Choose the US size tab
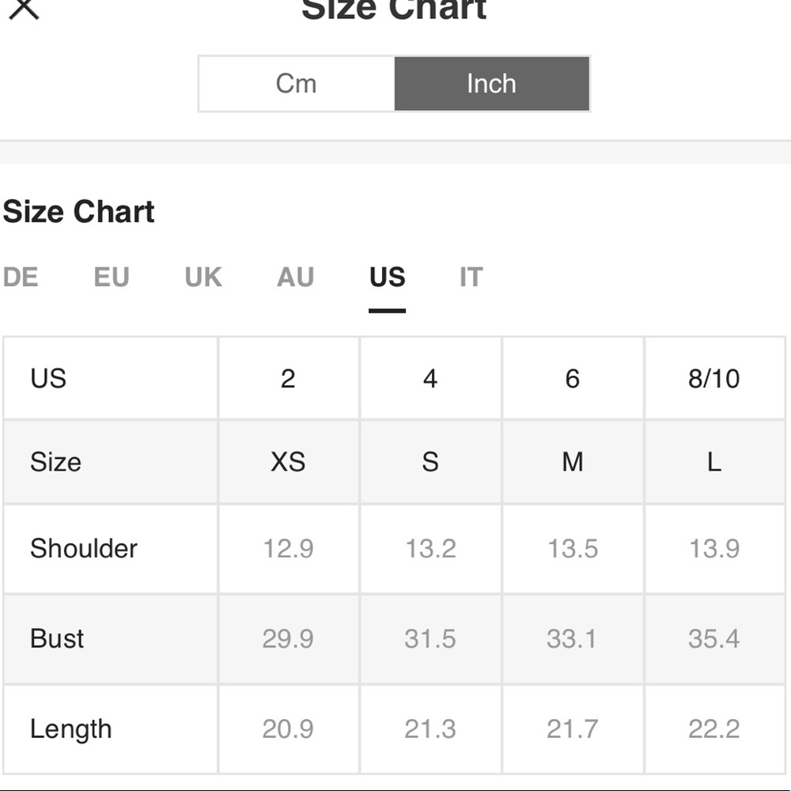 (387, 278)
